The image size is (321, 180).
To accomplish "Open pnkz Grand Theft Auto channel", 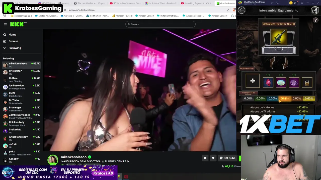I will click(21, 153).
